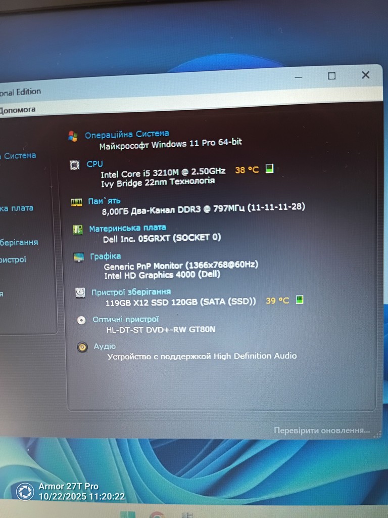Screen dimensions: 388x518
Task: Open the Материнська плата section link
Action: [x=128, y=228]
